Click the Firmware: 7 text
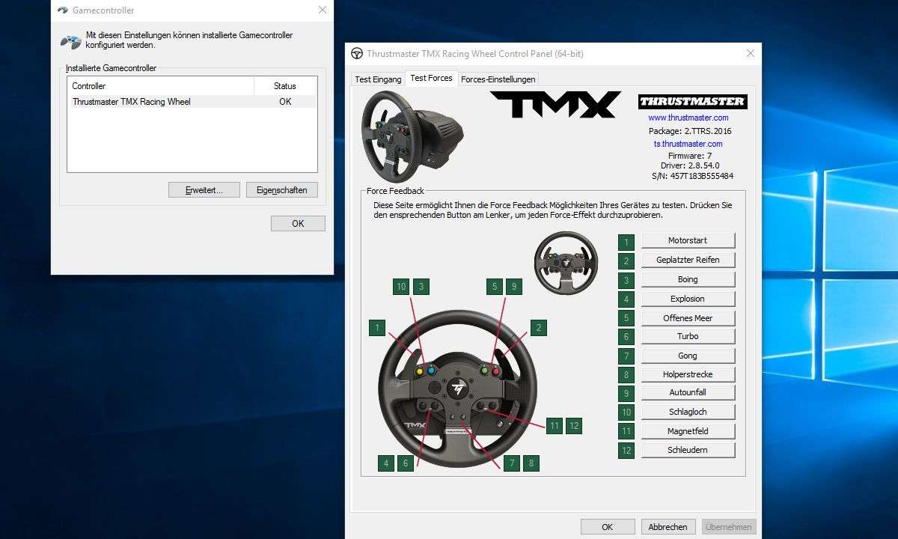 pos(689,156)
